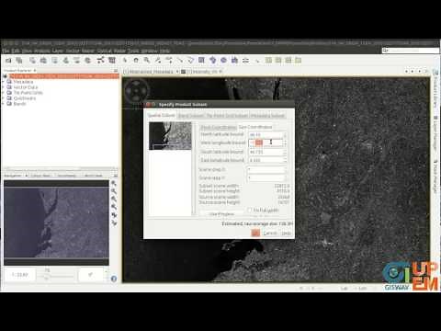Image resolution: width=441 pixels, height=331 pixels.
Task: Switch to the Metadata Subset tab
Action: coord(267,115)
